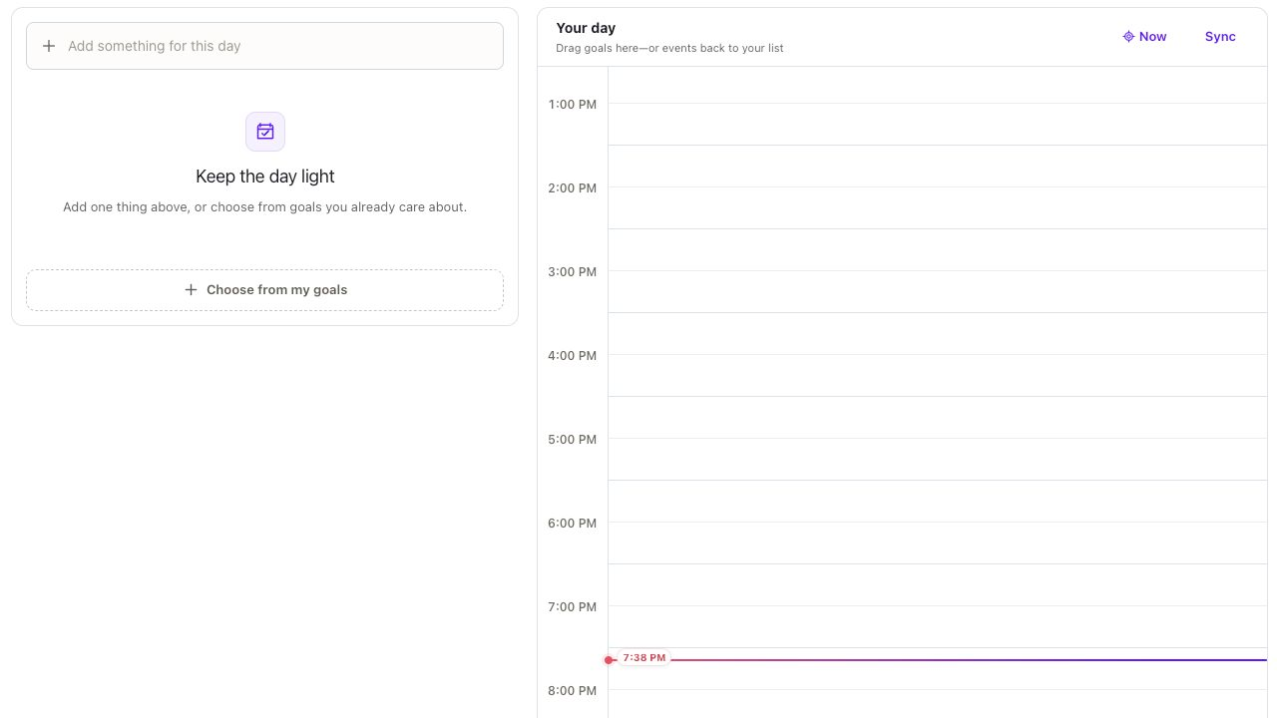Viewport: 1277px width, 718px height.
Task: Click the 5:00 PM time label
Action: (x=572, y=440)
